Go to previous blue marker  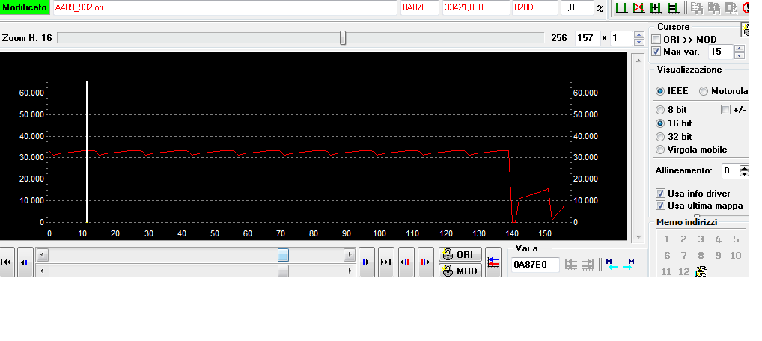pyautogui.click(x=24, y=262)
